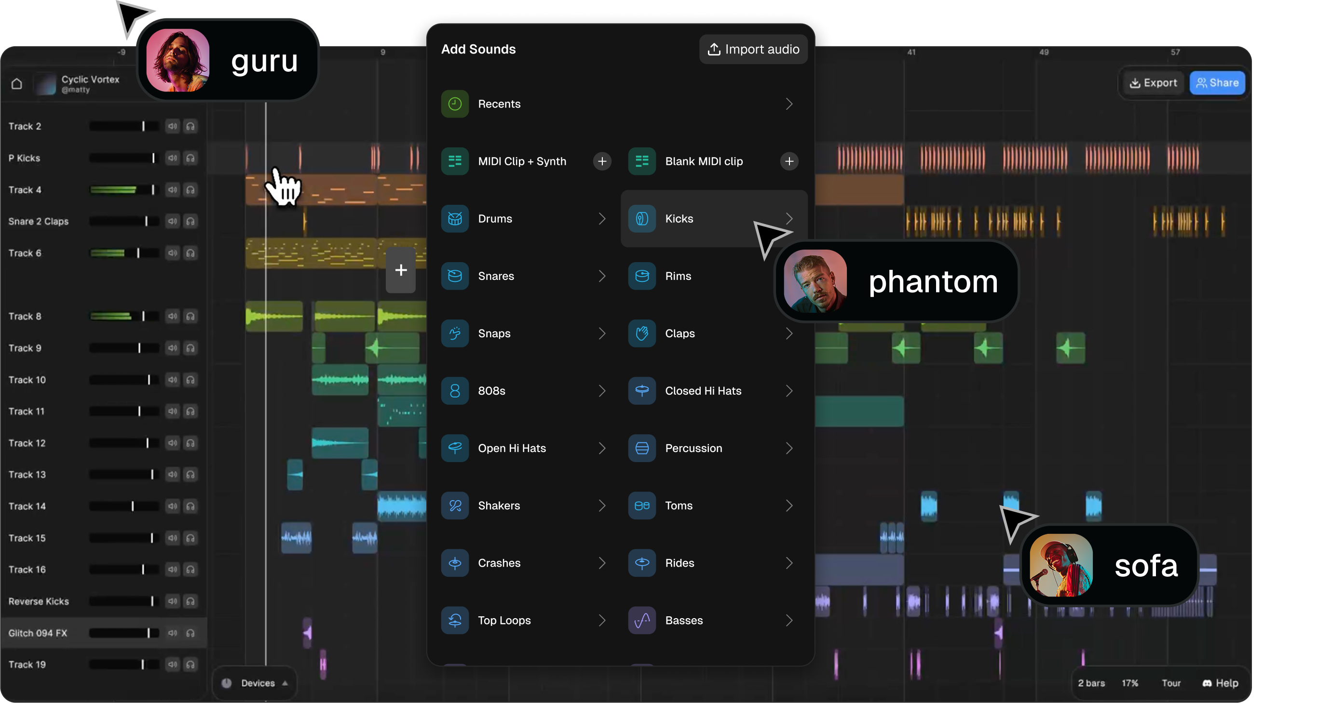Screen dimensions: 1318x703
Task: Open the Percussion sounds category
Action: click(693, 449)
